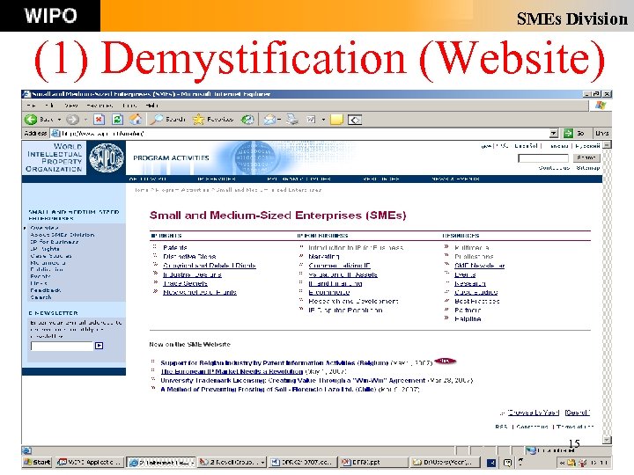Open University Trademark Licensing article link
This screenshot has height=475, width=634.
(x=292, y=381)
